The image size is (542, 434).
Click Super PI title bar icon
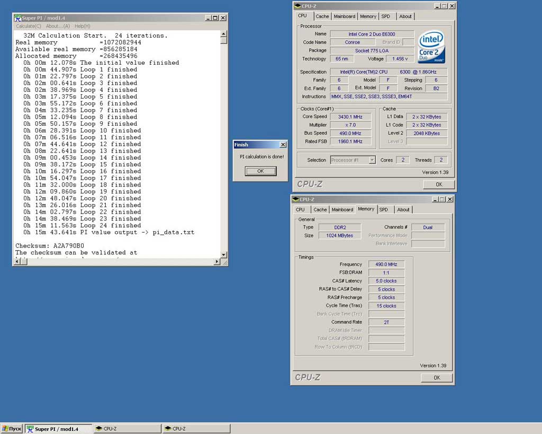coord(17,17)
